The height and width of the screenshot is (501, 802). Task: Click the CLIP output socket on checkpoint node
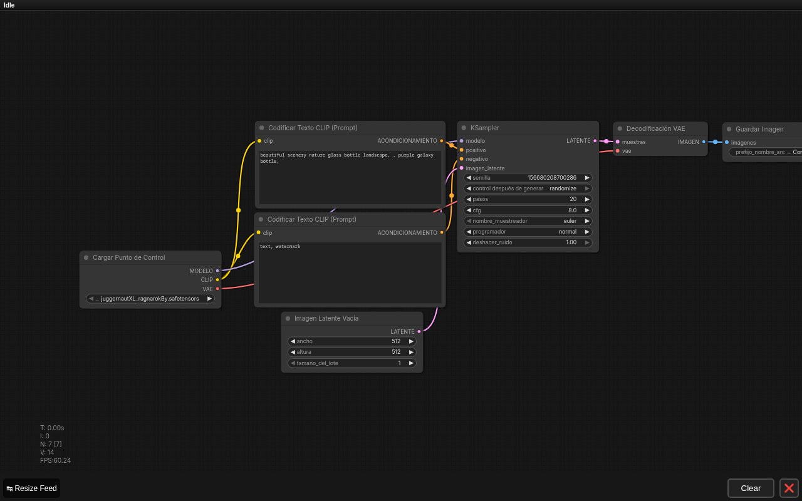[217, 280]
